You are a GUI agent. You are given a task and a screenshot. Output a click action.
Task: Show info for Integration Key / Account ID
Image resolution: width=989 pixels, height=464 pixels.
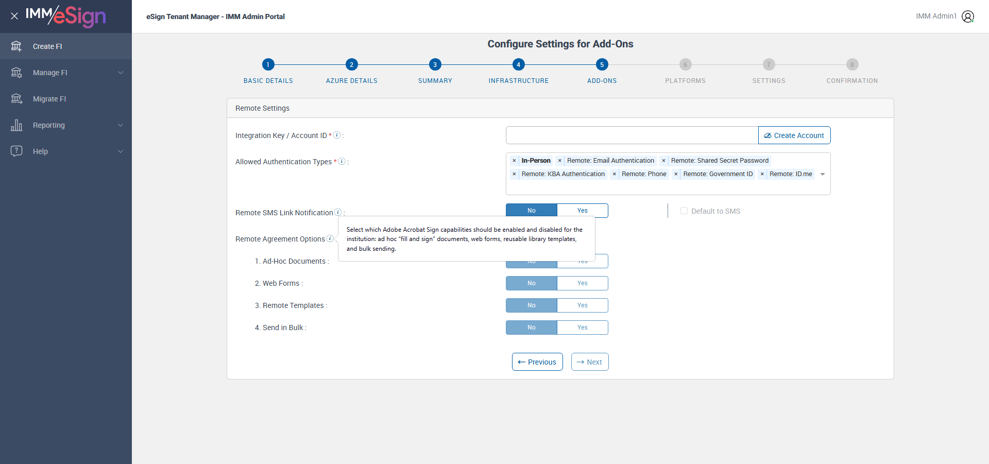(337, 135)
